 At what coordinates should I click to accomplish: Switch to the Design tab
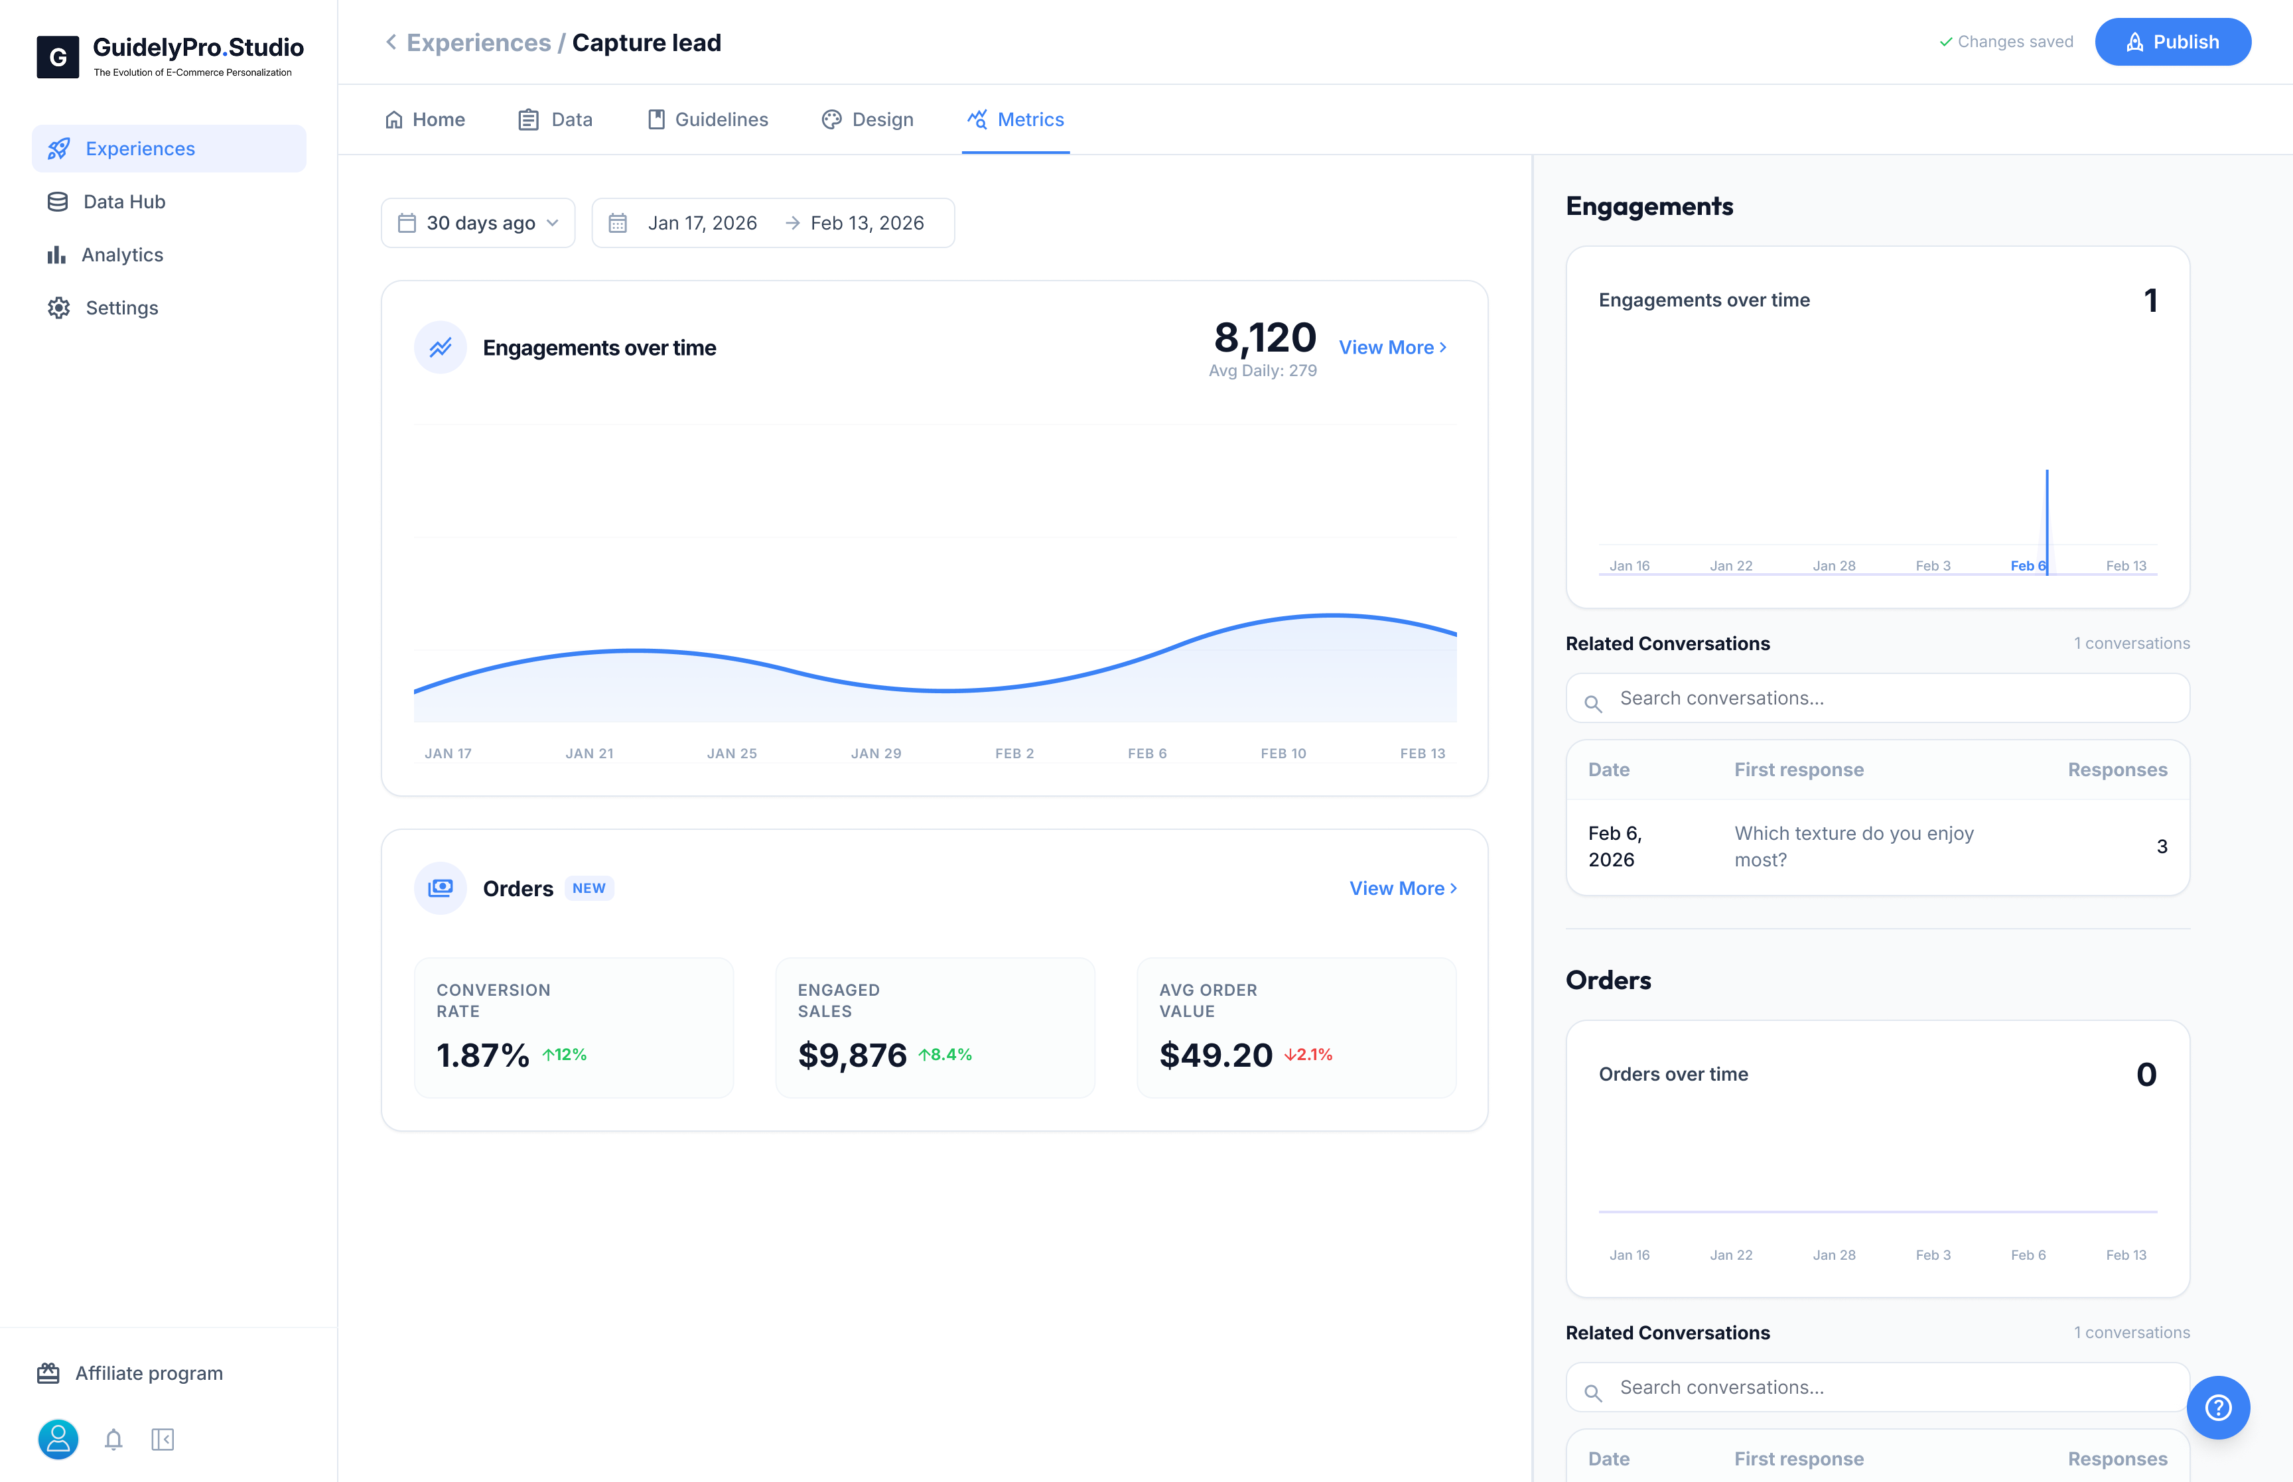[x=866, y=119]
